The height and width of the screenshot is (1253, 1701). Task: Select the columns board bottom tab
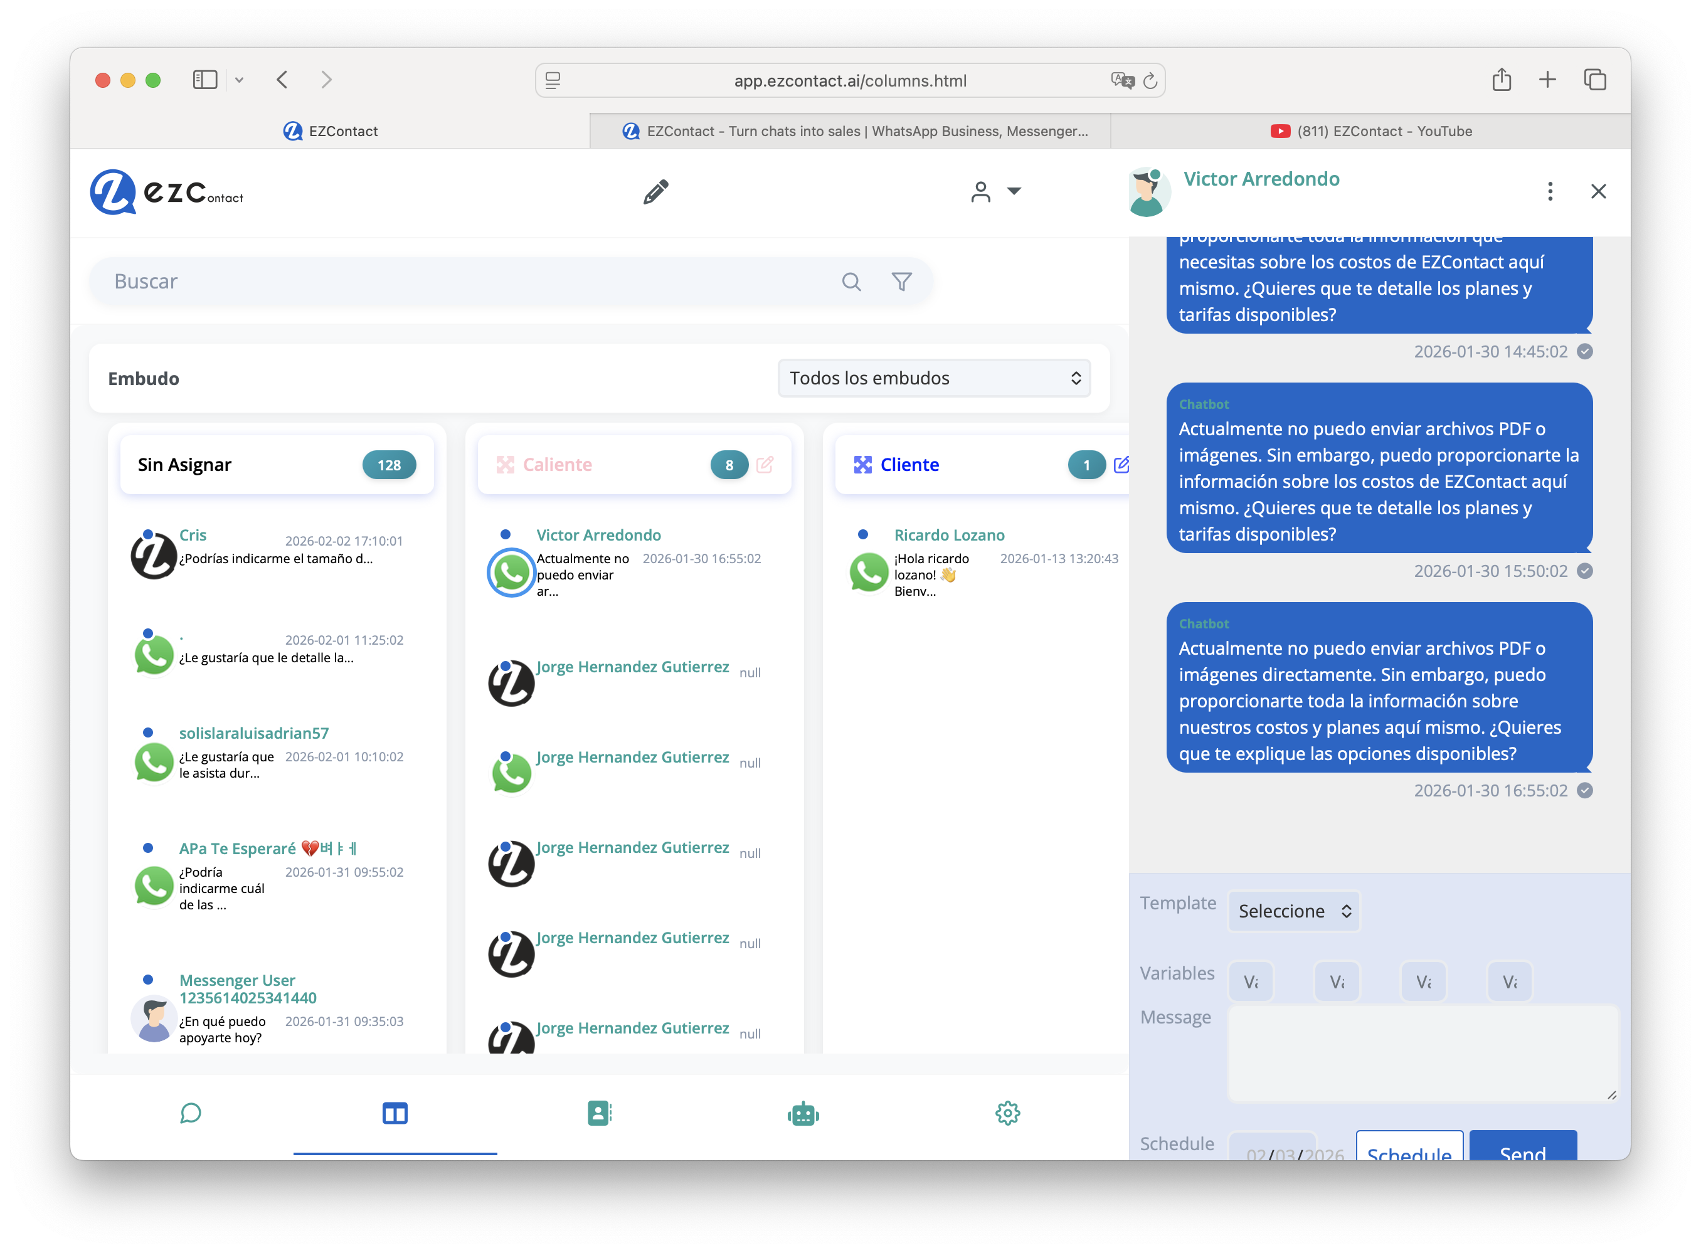click(x=395, y=1113)
